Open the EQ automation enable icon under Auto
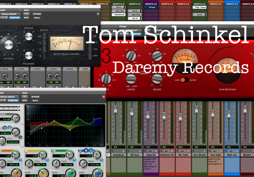Image resolution: width=254 pixels, height=177 pixels. tap(25, 97)
